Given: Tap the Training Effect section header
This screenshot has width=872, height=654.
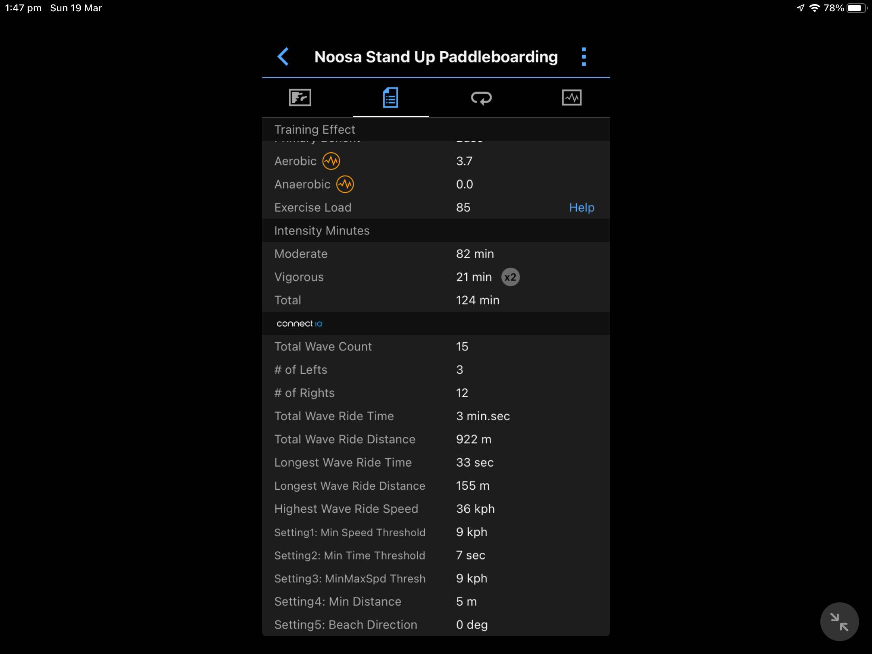Looking at the screenshot, I should pyautogui.click(x=315, y=130).
